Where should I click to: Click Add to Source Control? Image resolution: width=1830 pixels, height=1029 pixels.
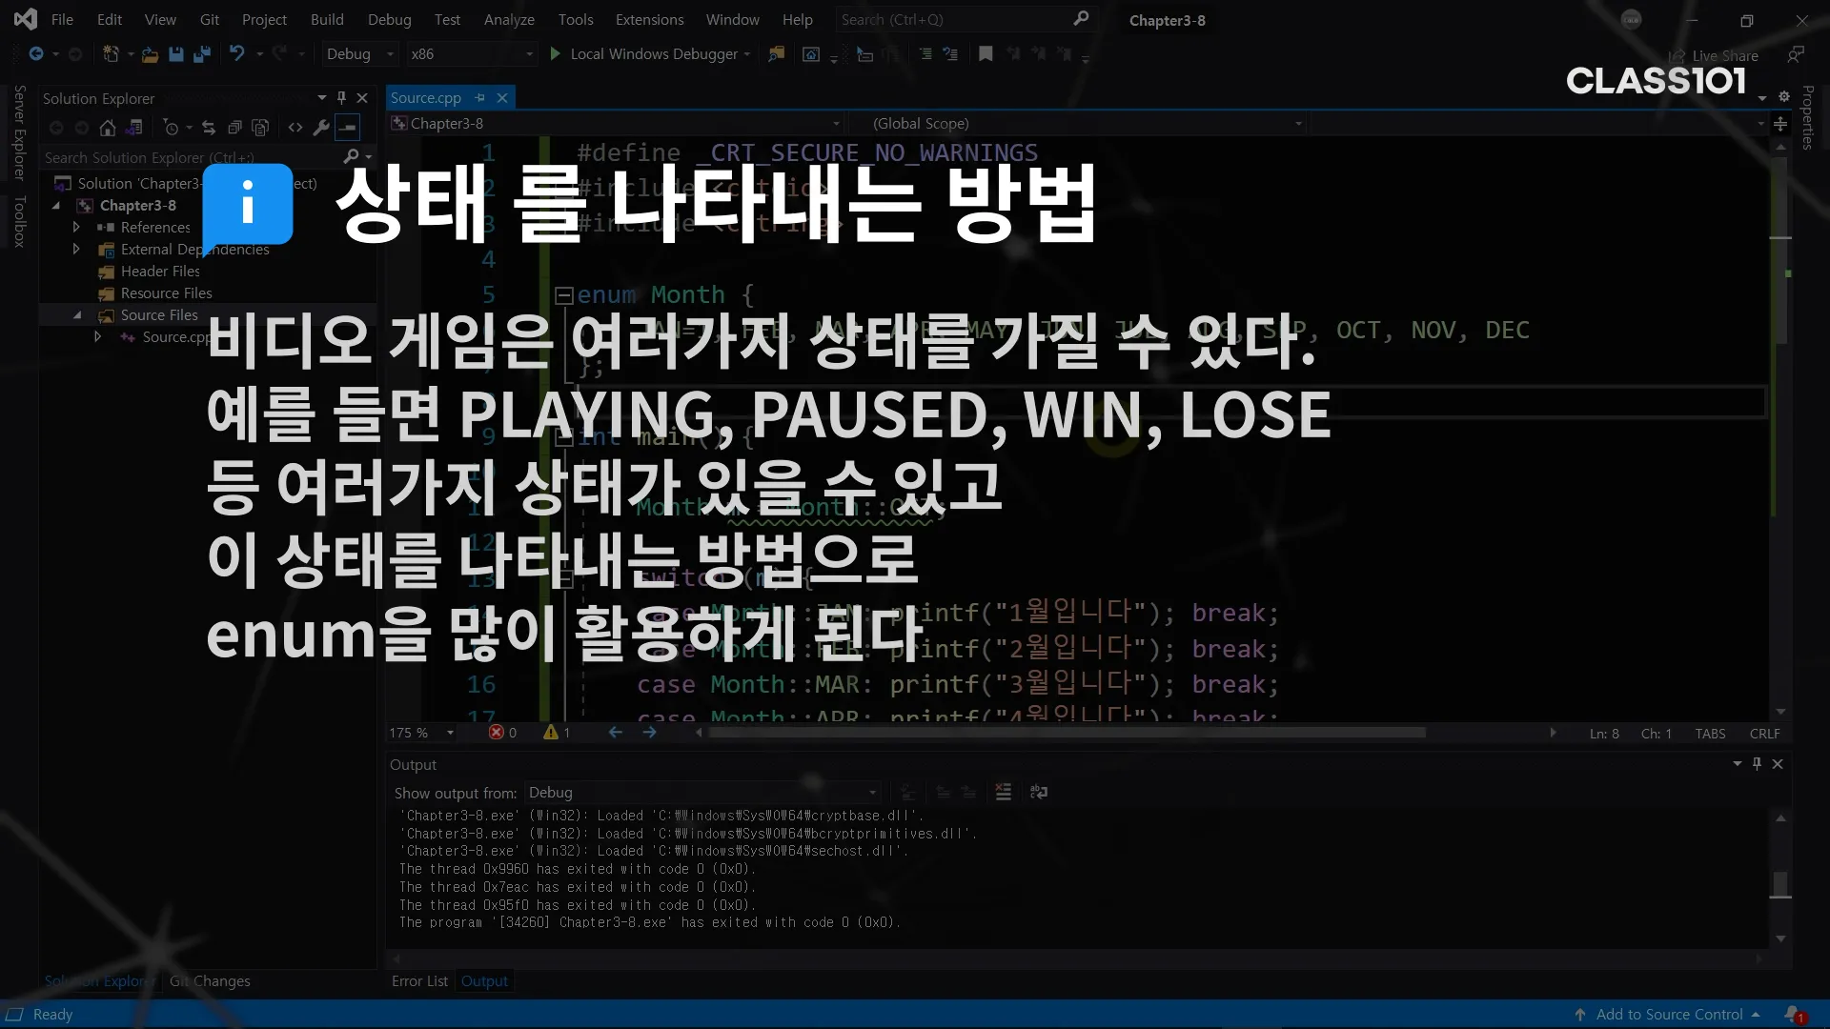tap(1668, 1015)
